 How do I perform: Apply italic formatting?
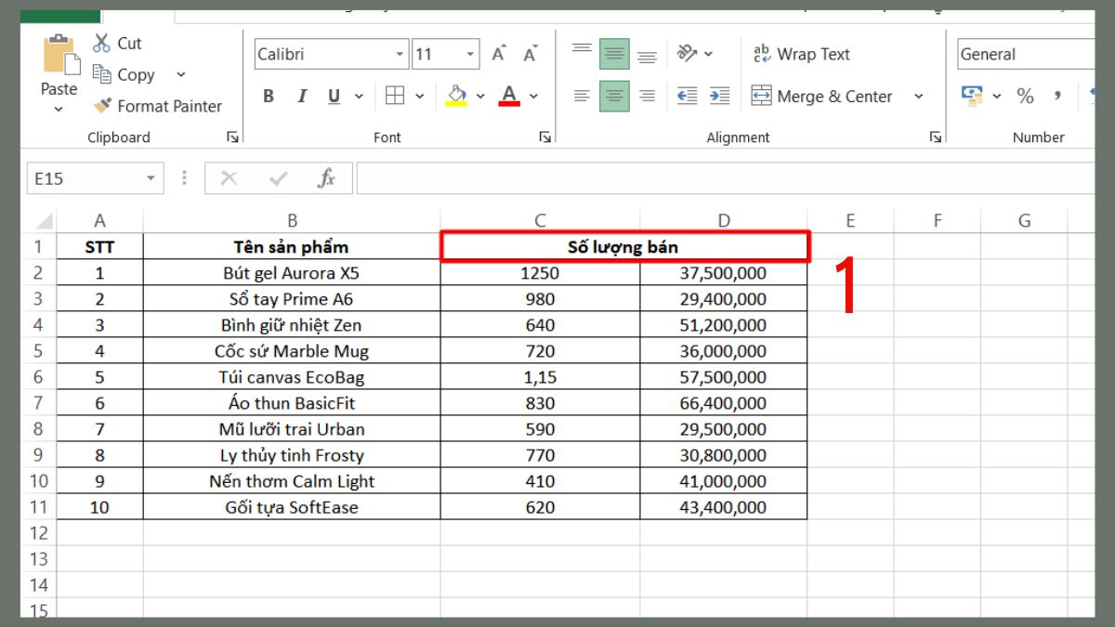301,96
